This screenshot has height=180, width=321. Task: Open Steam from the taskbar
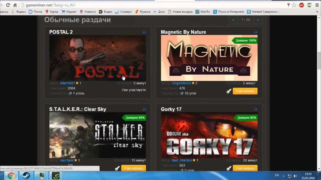click(x=26, y=176)
